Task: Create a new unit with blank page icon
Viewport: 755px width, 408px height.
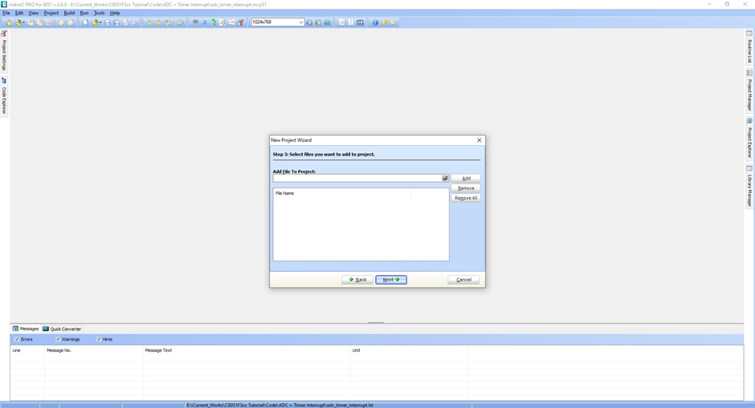Action: coord(85,22)
